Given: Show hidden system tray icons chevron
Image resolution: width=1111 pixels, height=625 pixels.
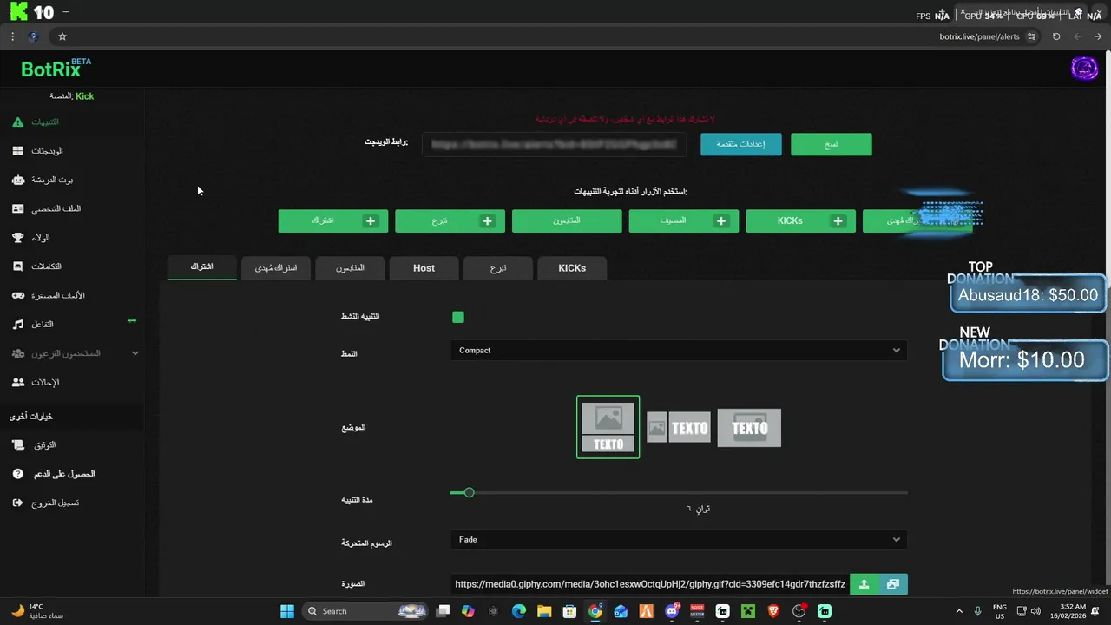Looking at the screenshot, I should [959, 611].
